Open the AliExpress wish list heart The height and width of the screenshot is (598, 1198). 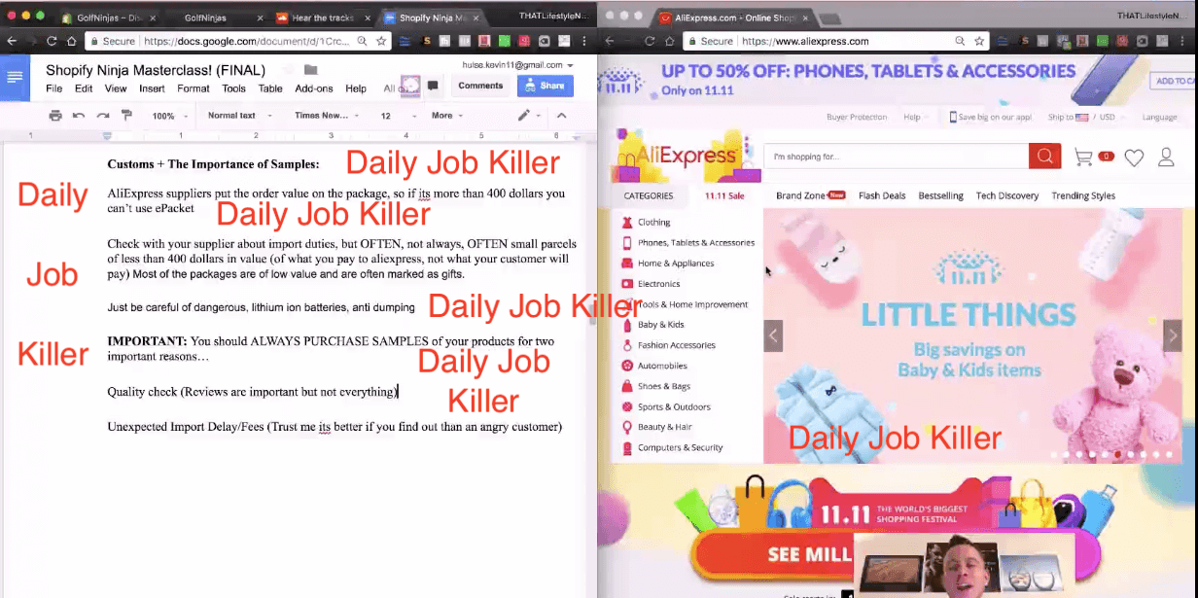1134,158
